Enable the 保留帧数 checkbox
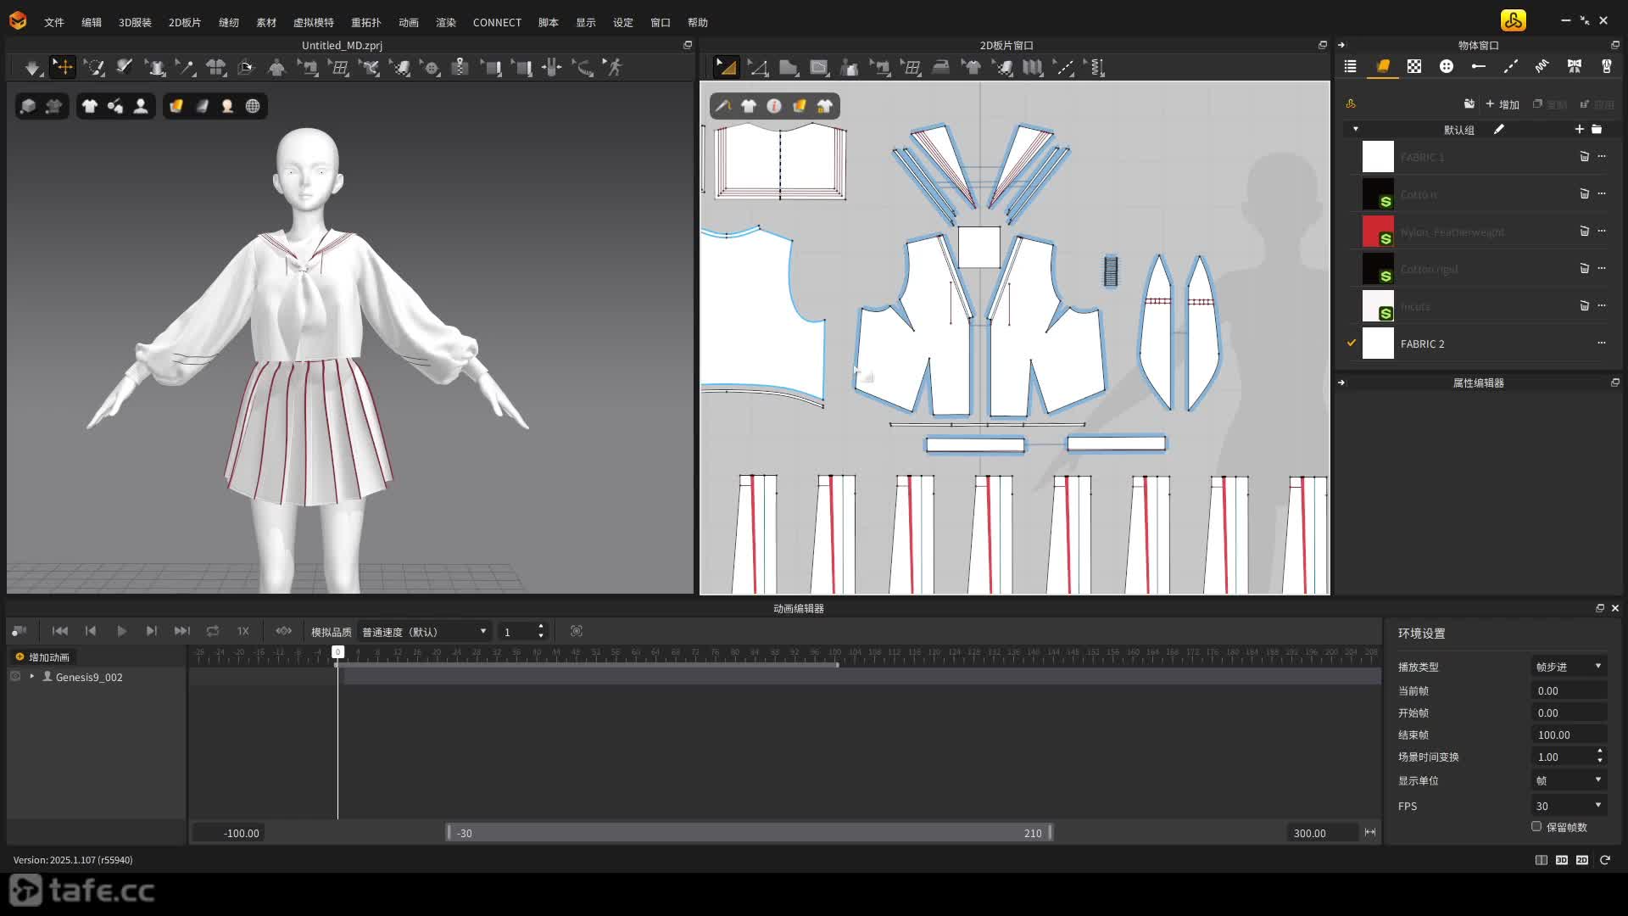The image size is (1628, 916). click(x=1536, y=826)
